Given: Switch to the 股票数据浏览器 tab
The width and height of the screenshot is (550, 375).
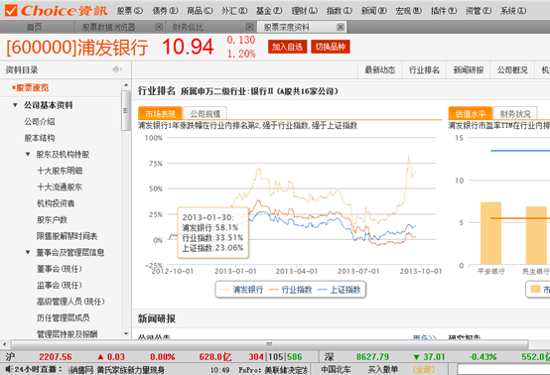Looking at the screenshot, I should (109, 27).
